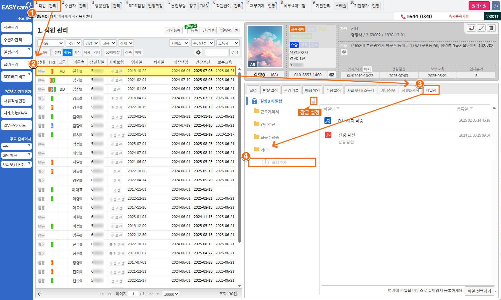The image size is (501, 300).
Task: Toggle the 치매 filter
Action: pyautogui.click(x=138, y=52)
